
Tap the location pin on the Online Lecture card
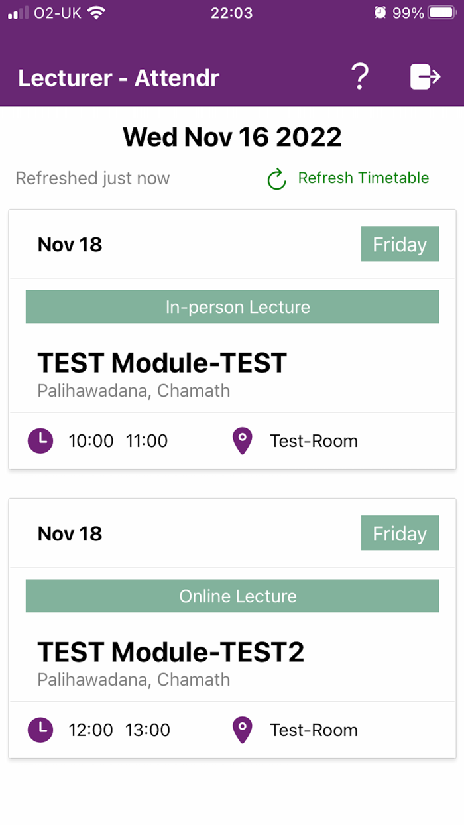pyautogui.click(x=241, y=730)
